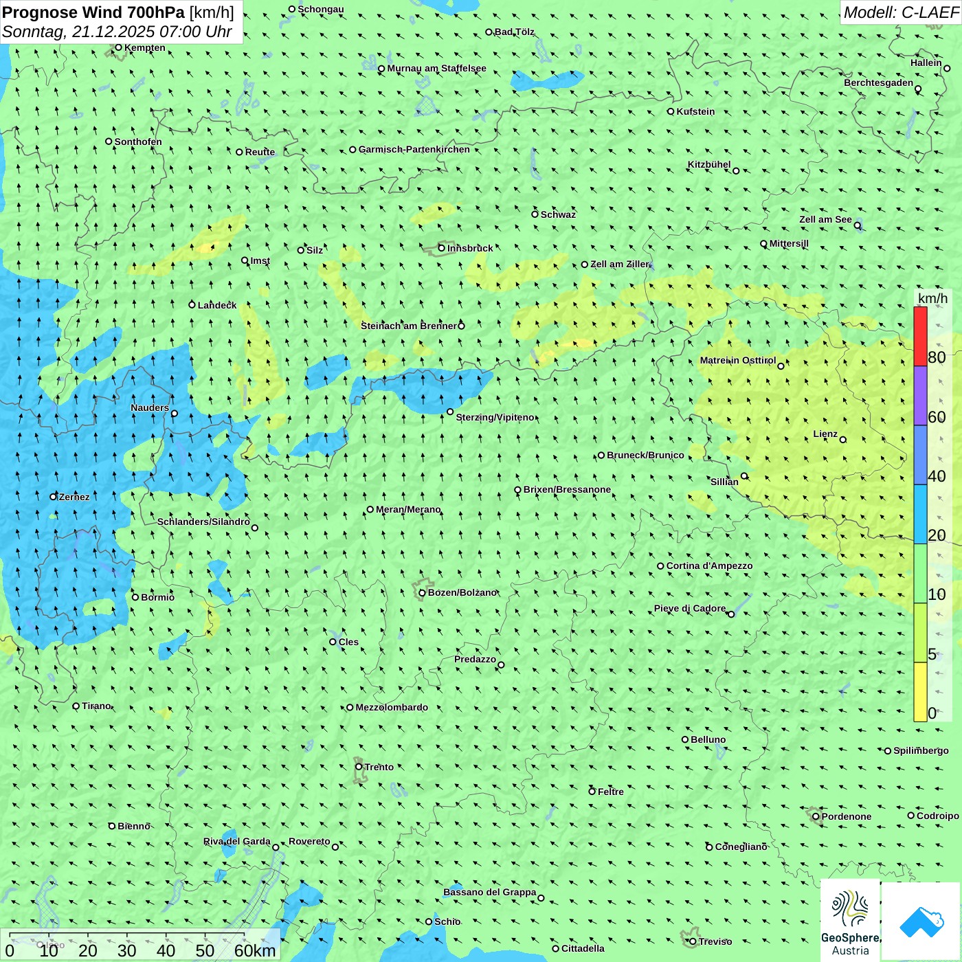Click the Predazzo label
The height and width of the screenshot is (962, 962).
coord(475,659)
